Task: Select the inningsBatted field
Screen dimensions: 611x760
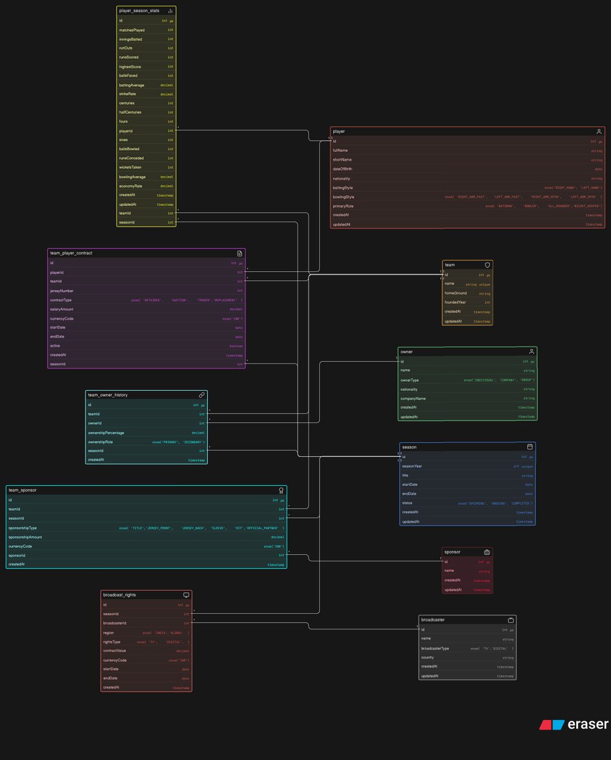Action: tap(146, 39)
